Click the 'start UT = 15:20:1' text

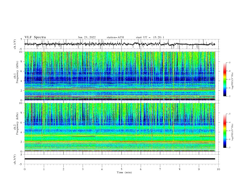[x=150, y=37]
